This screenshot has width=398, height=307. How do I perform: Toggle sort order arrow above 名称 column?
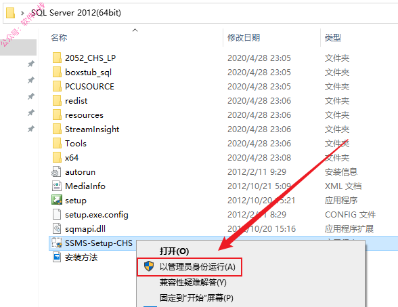pos(135,30)
